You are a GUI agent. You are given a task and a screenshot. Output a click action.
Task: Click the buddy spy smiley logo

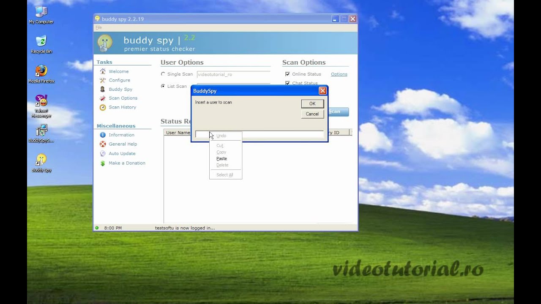105,43
